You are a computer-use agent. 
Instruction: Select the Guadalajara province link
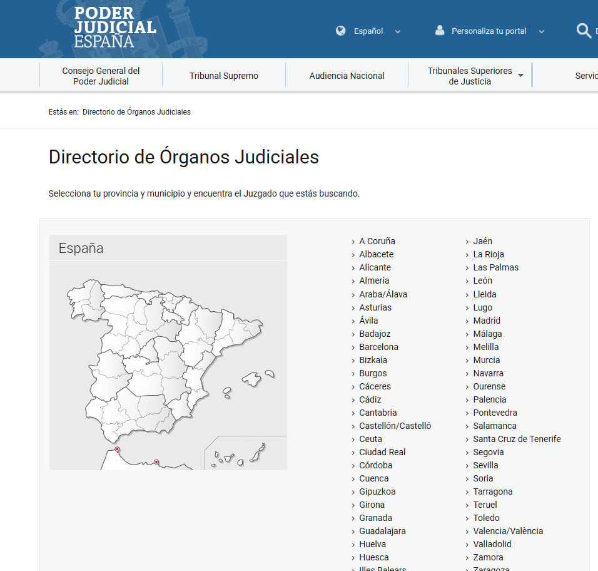point(382,532)
